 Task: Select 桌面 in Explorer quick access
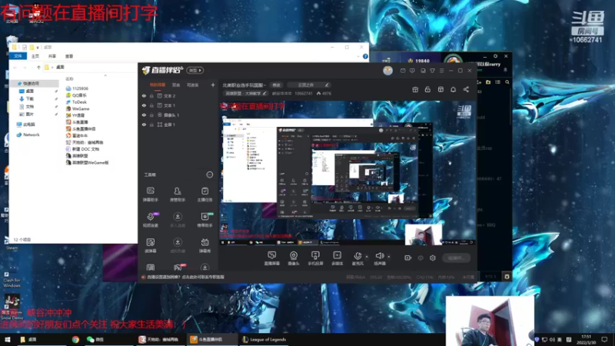(30, 91)
